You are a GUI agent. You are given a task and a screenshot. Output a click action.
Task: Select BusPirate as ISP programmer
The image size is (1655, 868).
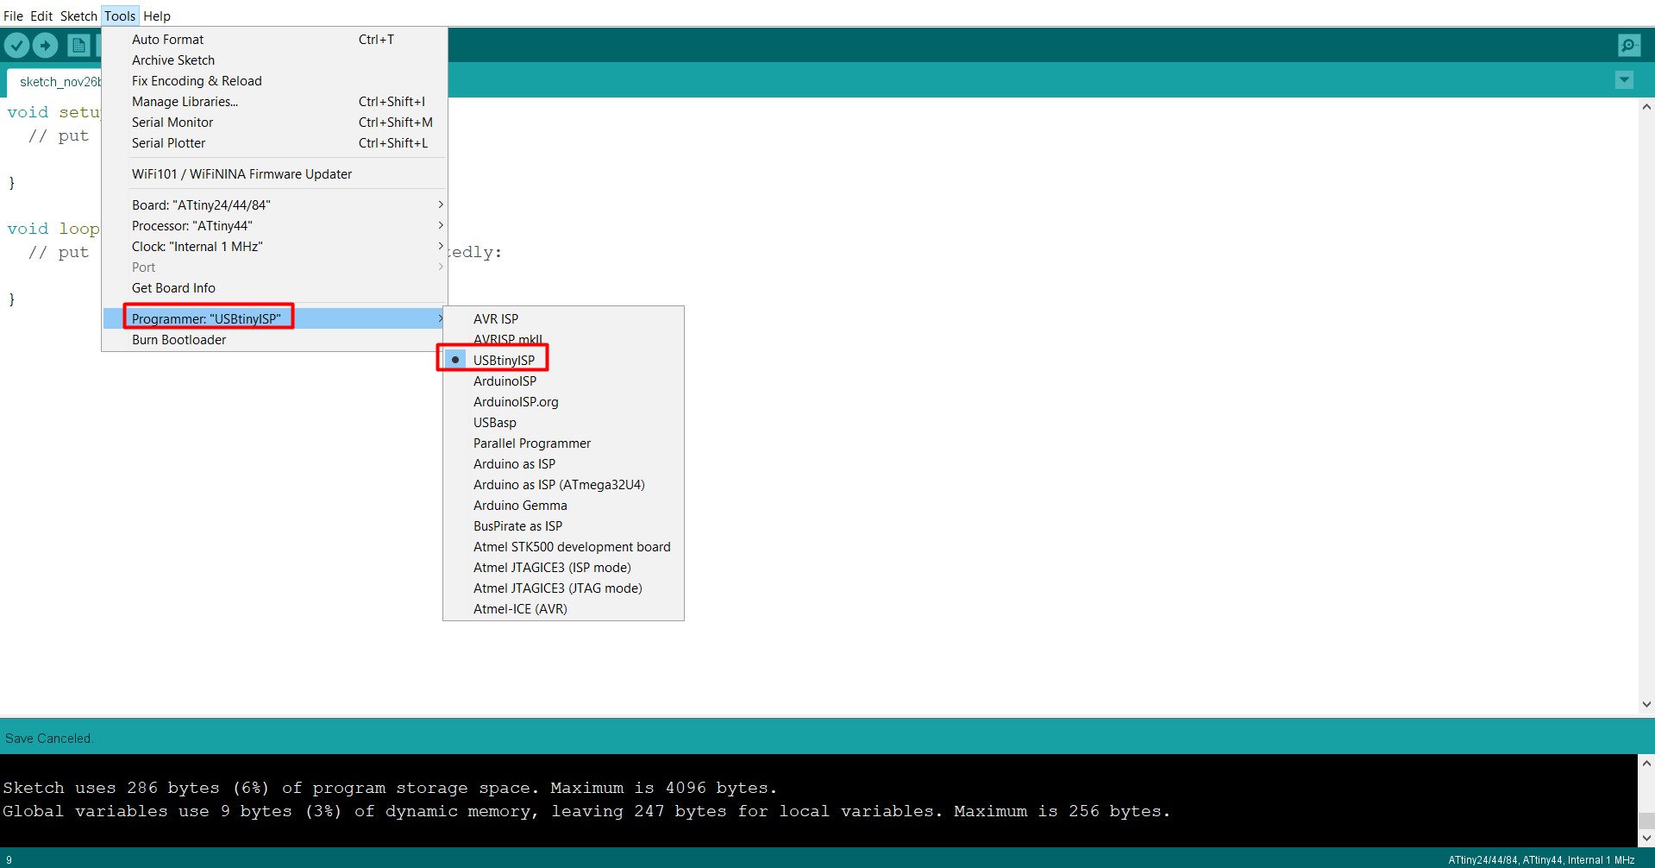[563, 526]
